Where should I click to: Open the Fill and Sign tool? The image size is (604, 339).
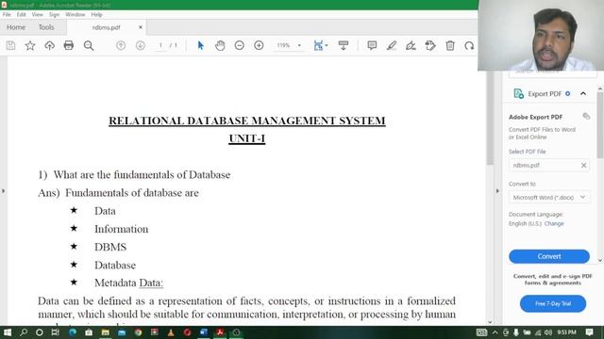coord(411,45)
